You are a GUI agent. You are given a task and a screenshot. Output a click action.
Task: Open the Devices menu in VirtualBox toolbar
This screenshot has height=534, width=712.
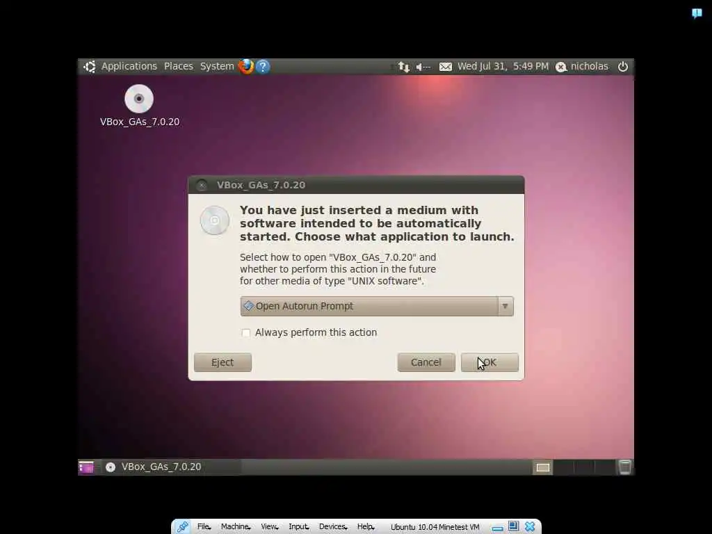pos(333,527)
